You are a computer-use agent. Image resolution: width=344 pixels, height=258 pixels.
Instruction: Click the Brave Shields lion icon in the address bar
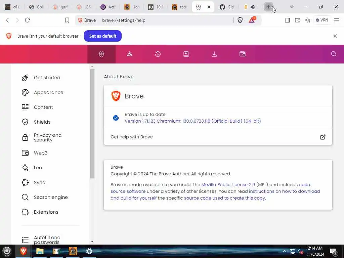click(240, 20)
